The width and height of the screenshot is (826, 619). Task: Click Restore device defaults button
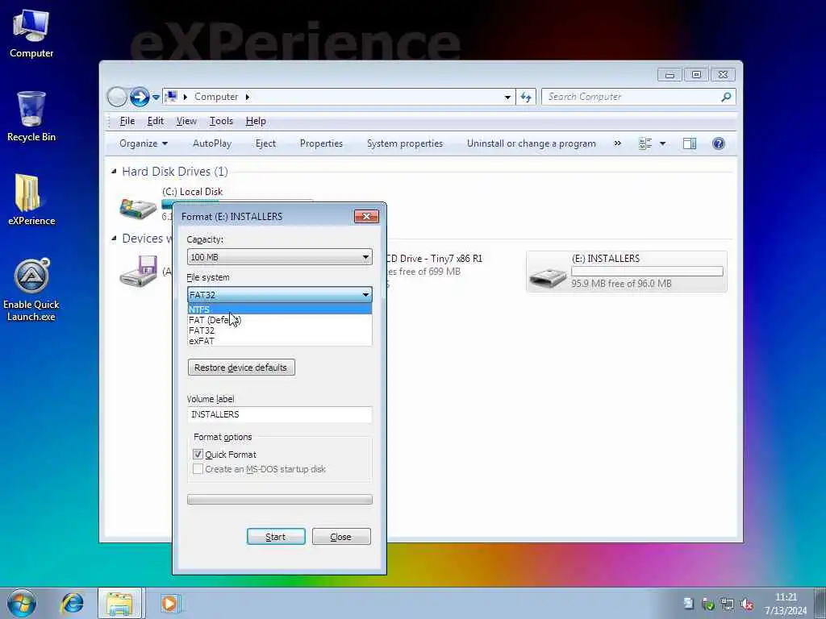tap(241, 368)
